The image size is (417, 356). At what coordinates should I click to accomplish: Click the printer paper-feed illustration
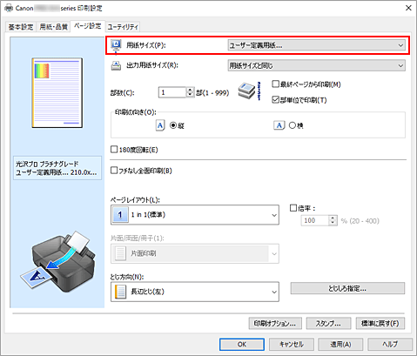tap(57, 262)
